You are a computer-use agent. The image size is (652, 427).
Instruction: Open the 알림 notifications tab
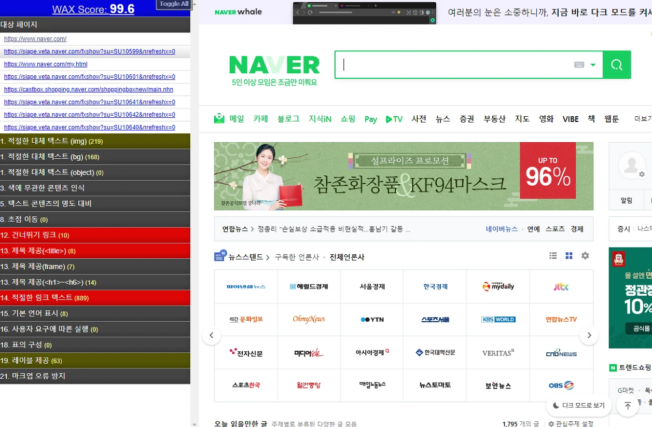627,200
